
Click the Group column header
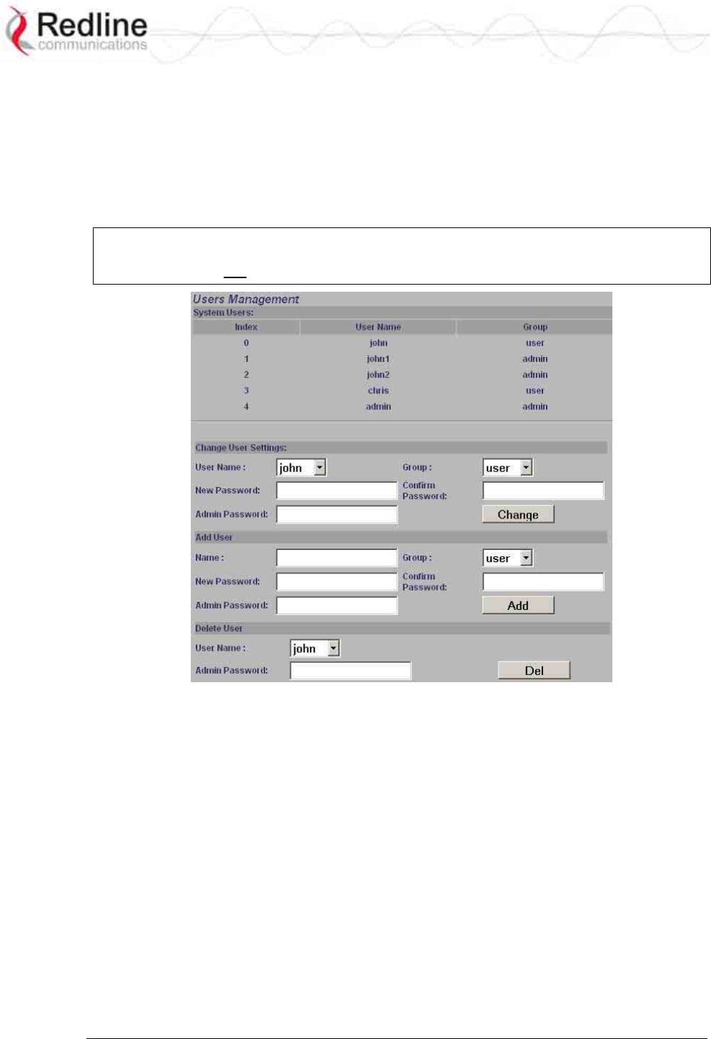coord(535,327)
